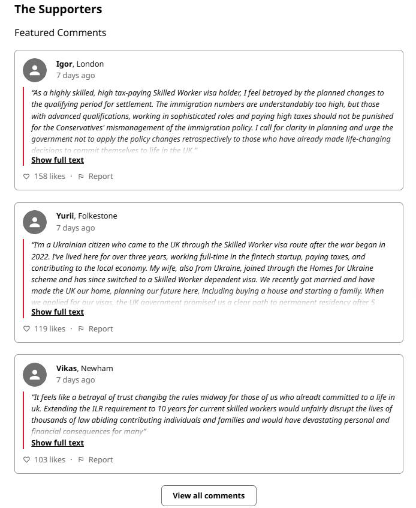Report Igor's comment via Report link
The width and height of the screenshot is (416, 508).
tap(101, 177)
